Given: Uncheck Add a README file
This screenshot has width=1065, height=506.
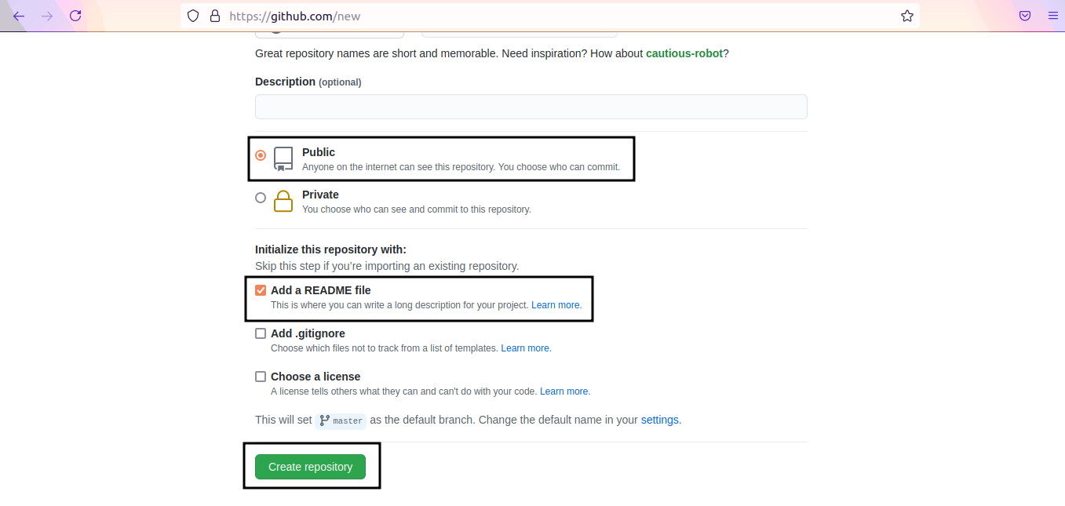Looking at the screenshot, I should coord(261,290).
